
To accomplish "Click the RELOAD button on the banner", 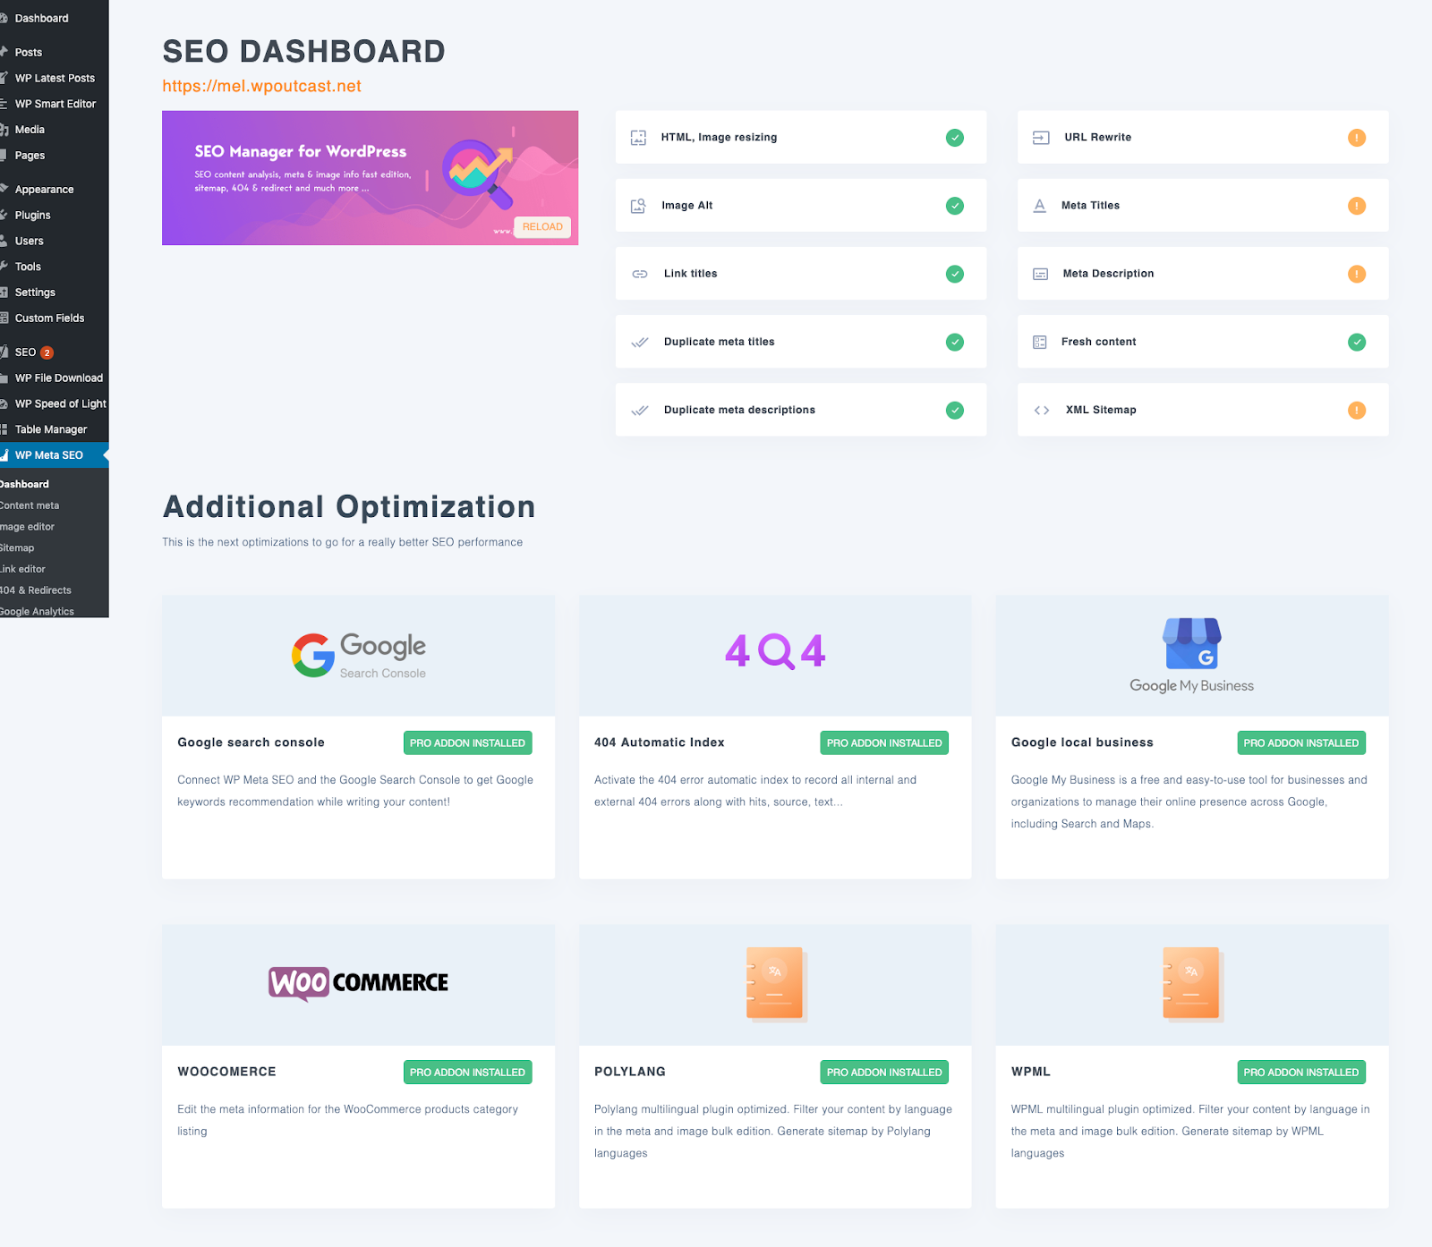I will click(542, 227).
